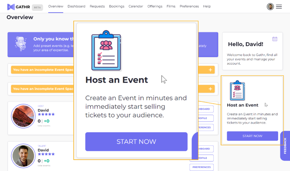Image resolution: width=290 pixels, height=171 pixels.
Task: Expand the second incomplete Event Space plus
Action: pos(210,89)
